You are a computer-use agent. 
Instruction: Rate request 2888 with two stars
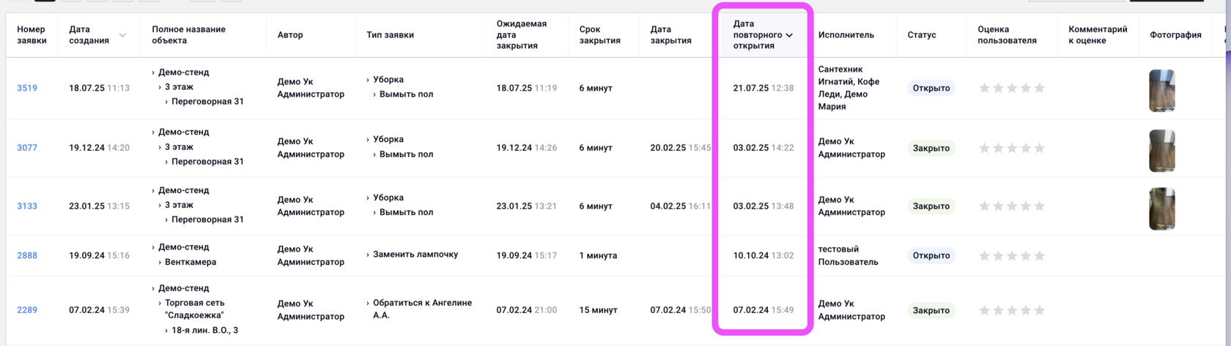[x=998, y=256]
